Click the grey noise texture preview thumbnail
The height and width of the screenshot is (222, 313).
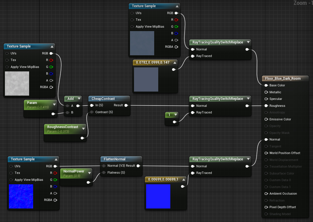point(17,84)
